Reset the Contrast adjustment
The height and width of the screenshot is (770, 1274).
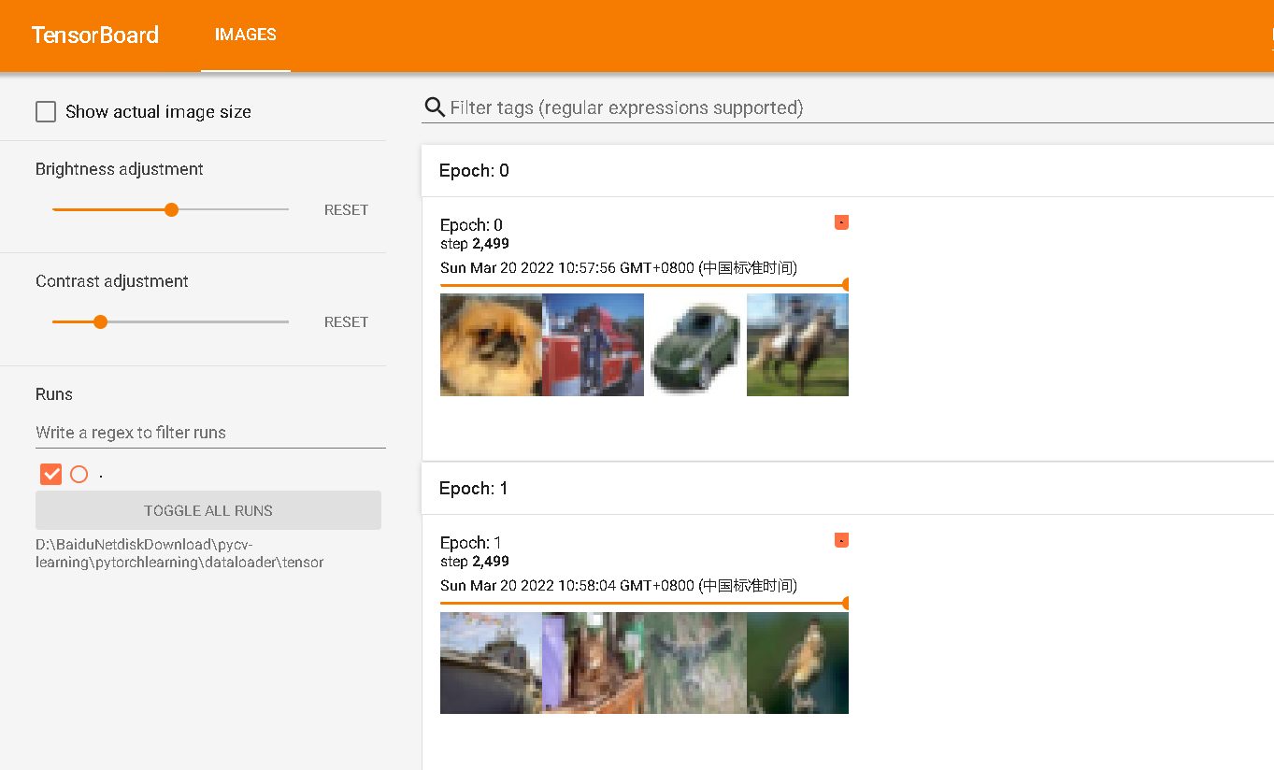pyautogui.click(x=346, y=322)
